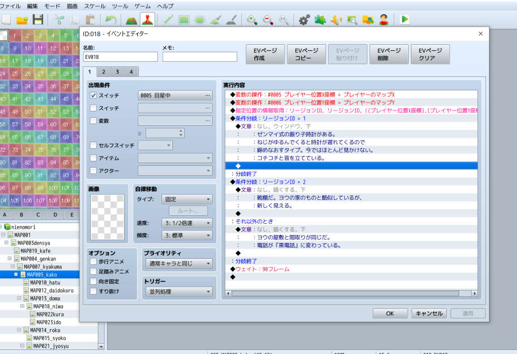Image resolution: width=517 pixels, height=354 pixels.
Task: Cut with the scissors icon
Action: tap(60, 20)
